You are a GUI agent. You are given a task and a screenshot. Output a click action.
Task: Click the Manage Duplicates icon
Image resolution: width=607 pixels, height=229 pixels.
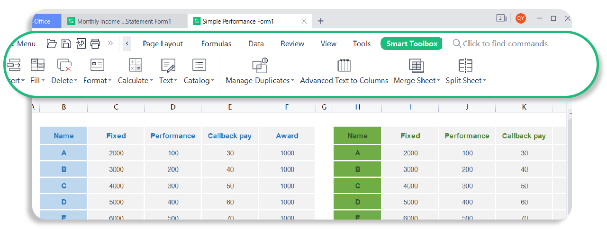coord(260,65)
